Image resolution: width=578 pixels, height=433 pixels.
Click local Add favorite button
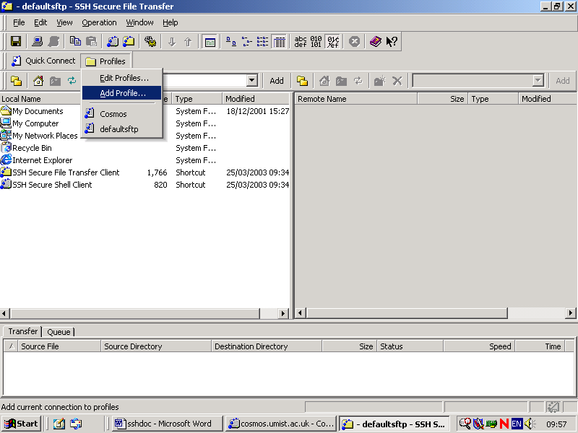(277, 81)
